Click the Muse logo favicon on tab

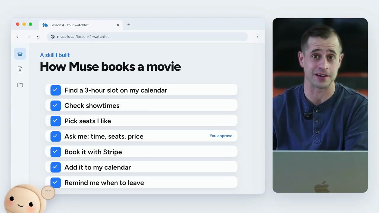[x=45, y=25]
